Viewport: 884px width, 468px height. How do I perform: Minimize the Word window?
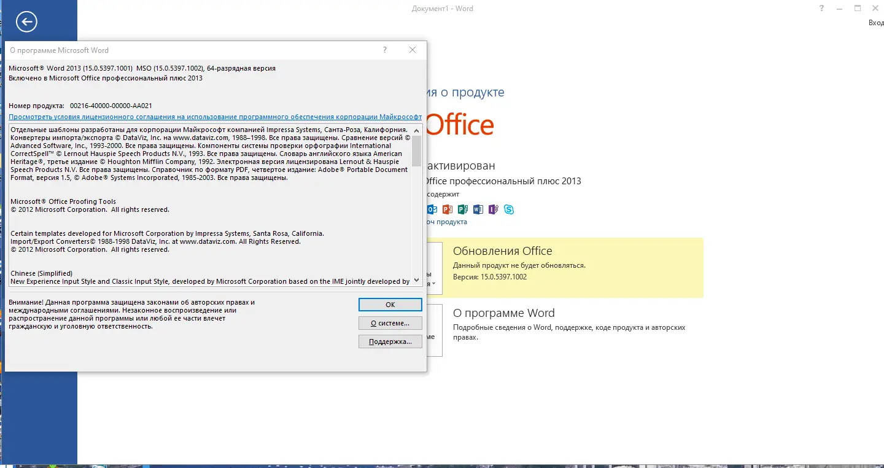[840, 9]
